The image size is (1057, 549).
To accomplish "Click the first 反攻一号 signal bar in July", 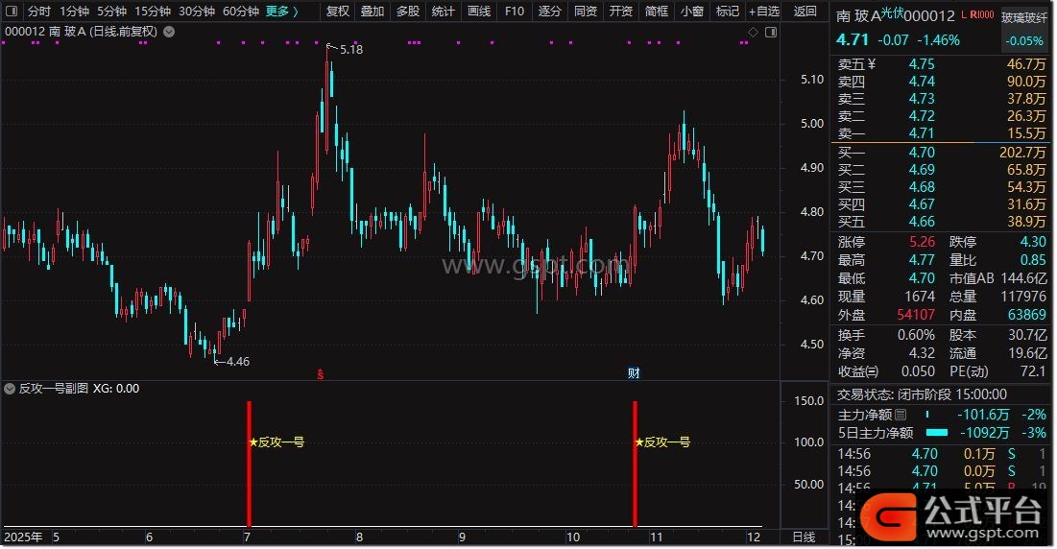I will tap(249, 463).
